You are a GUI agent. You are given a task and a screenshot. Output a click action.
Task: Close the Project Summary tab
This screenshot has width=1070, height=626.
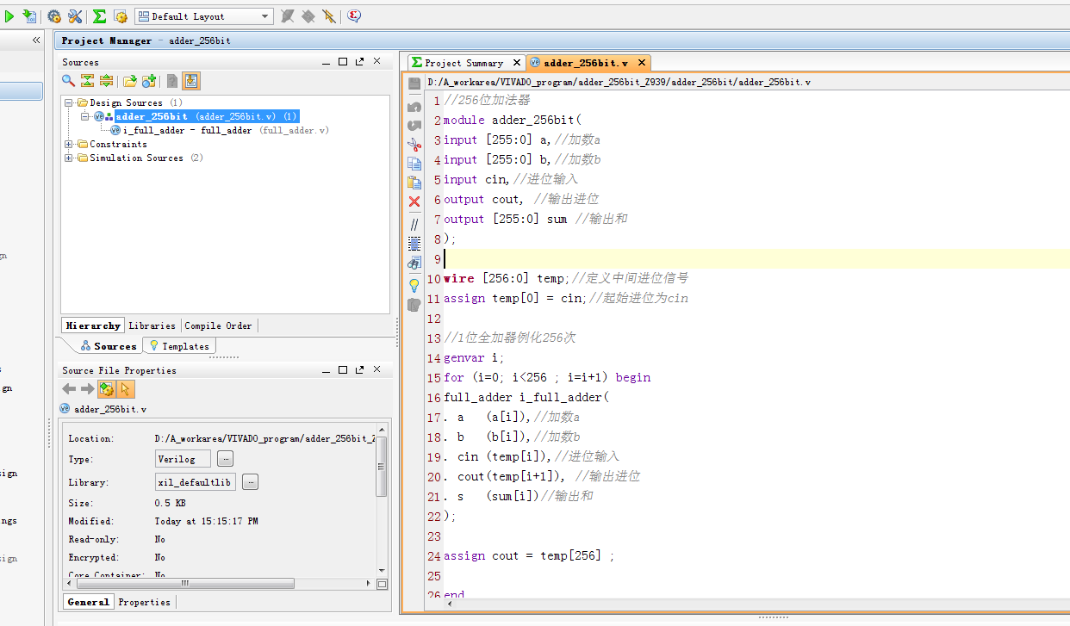pos(517,63)
